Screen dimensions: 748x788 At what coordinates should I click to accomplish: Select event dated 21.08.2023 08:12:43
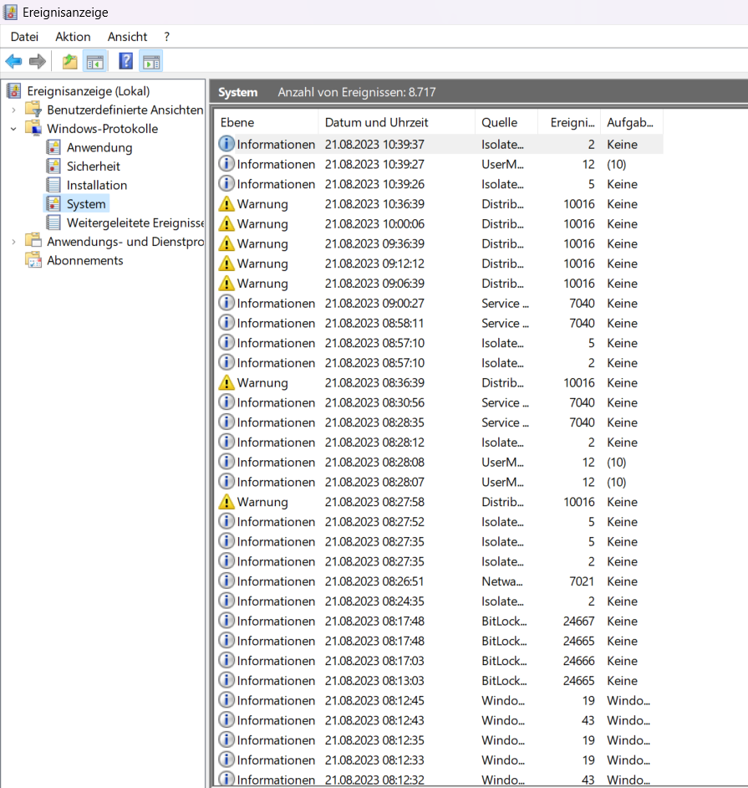pos(440,720)
